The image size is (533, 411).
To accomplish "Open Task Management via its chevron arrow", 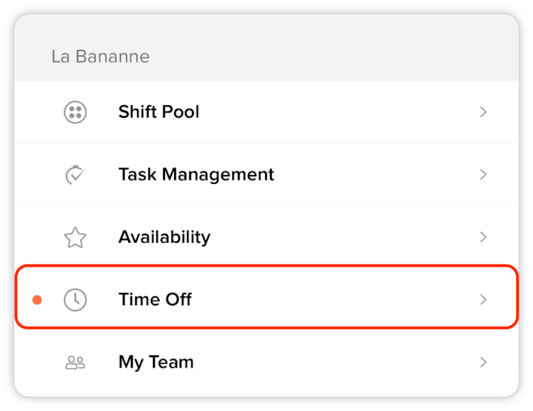I will coord(483,175).
